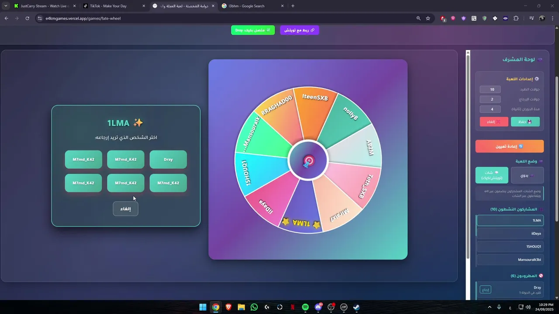Choose top-middle M7md_K42 in return dialog
Image resolution: width=559 pixels, height=314 pixels.
pos(126,160)
